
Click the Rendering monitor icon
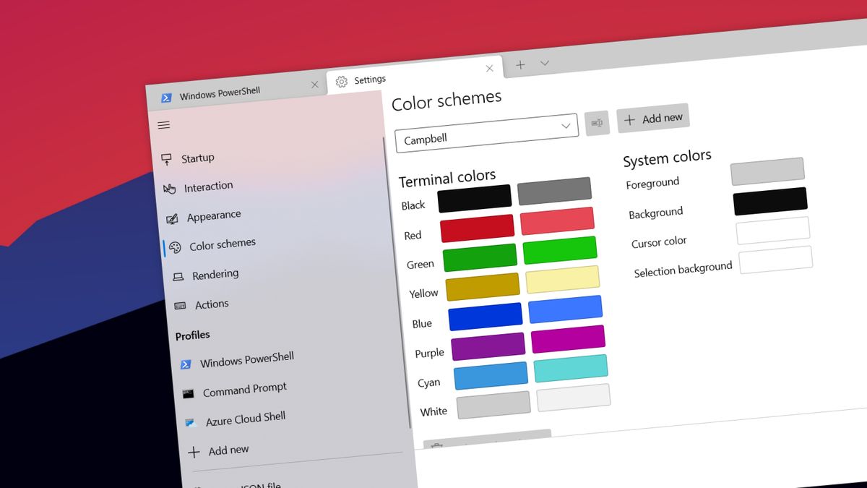(x=178, y=274)
